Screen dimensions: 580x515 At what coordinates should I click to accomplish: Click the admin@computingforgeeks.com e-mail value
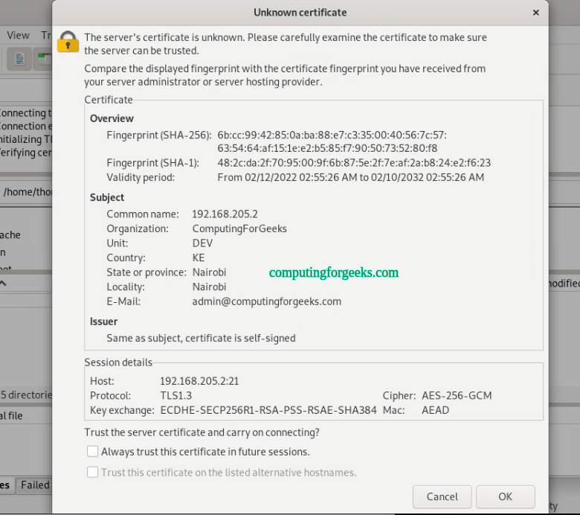[267, 301]
